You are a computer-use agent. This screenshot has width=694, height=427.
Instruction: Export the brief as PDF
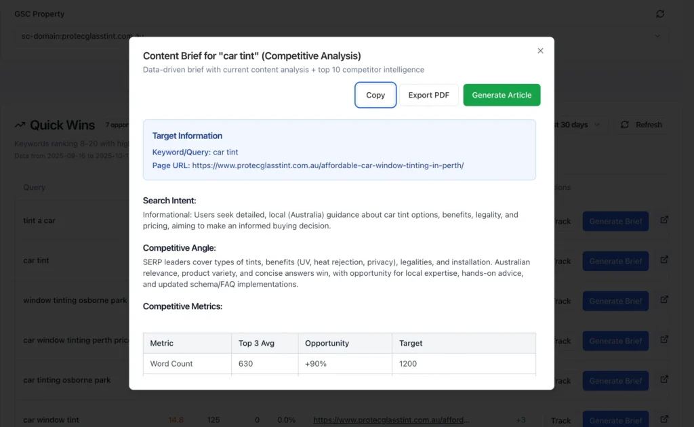(428, 96)
